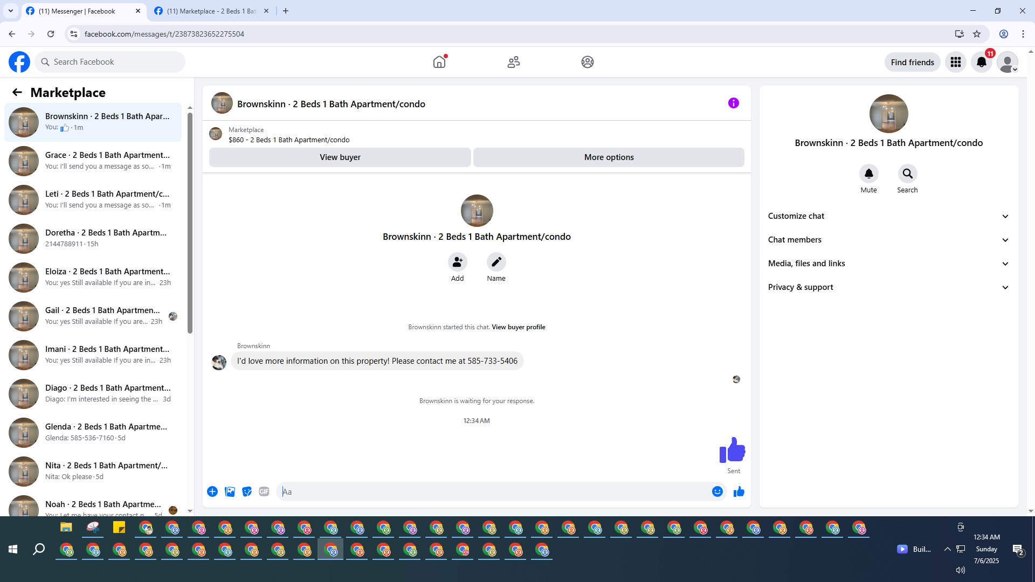Expand the Chat members section
Image resolution: width=1035 pixels, height=582 pixels.
(888, 240)
